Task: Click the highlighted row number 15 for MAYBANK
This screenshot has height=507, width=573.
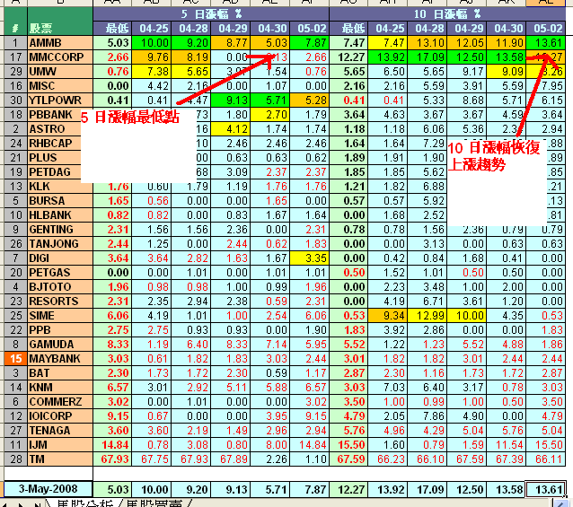Action: point(14,359)
